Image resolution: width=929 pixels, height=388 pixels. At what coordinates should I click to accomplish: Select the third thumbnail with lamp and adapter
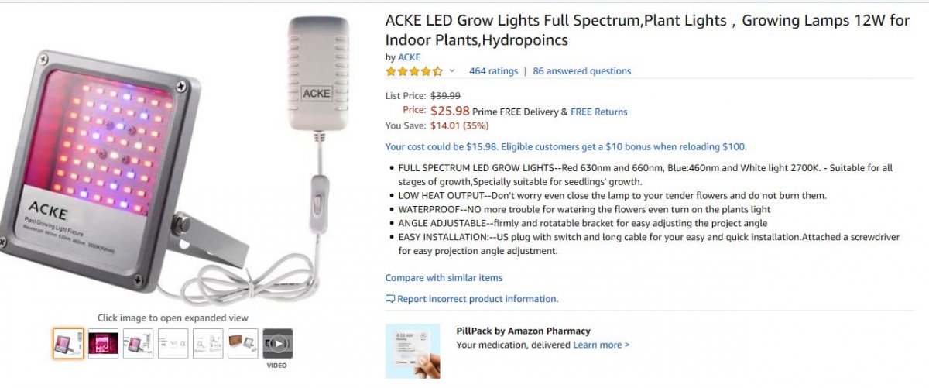click(138, 343)
